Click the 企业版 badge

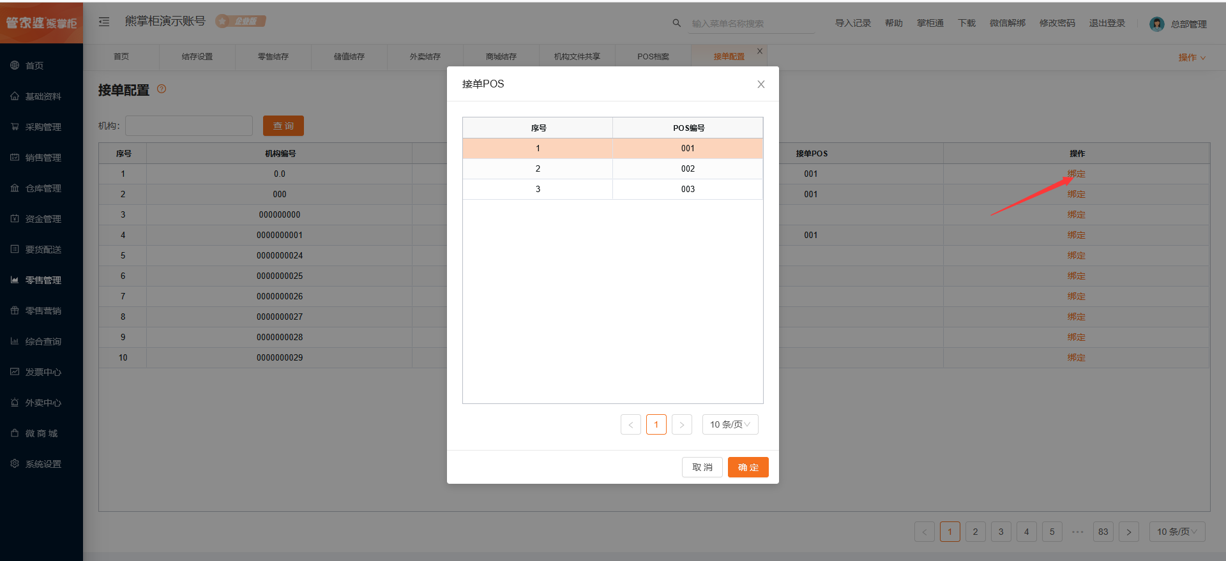(x=241, y=21)
